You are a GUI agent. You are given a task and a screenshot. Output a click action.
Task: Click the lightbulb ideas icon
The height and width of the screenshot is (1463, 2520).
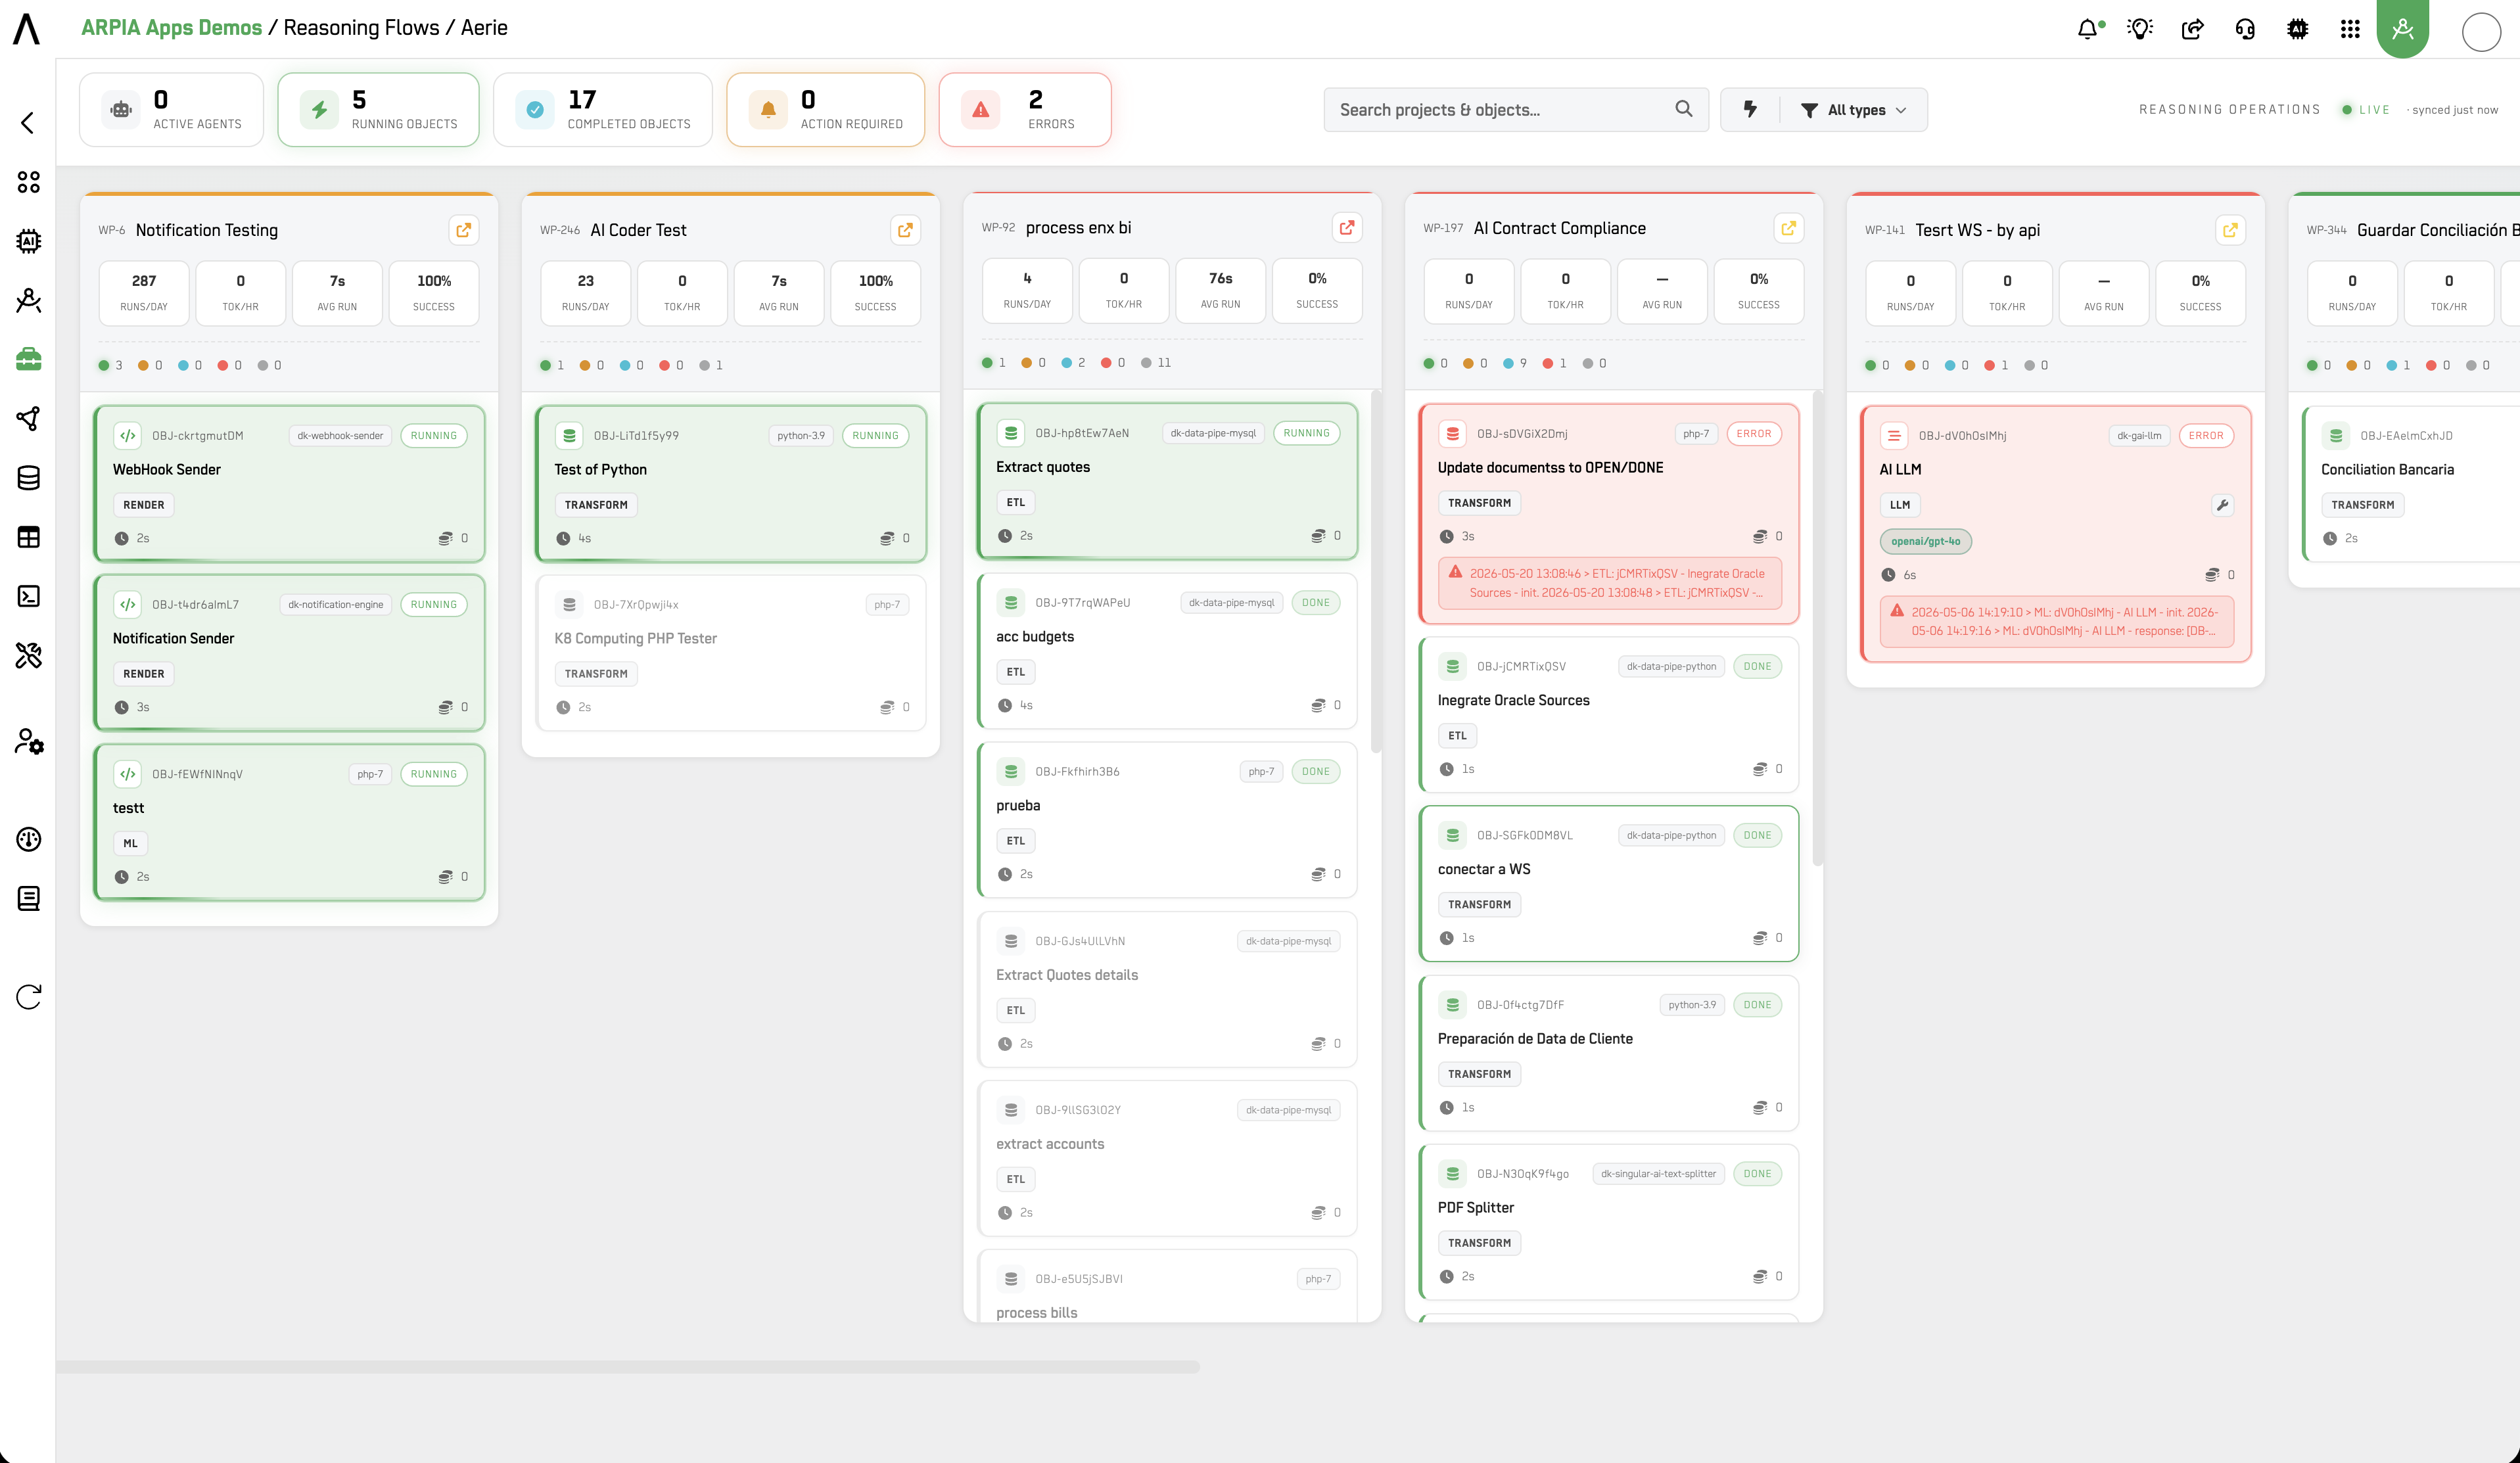(2140, 29)
